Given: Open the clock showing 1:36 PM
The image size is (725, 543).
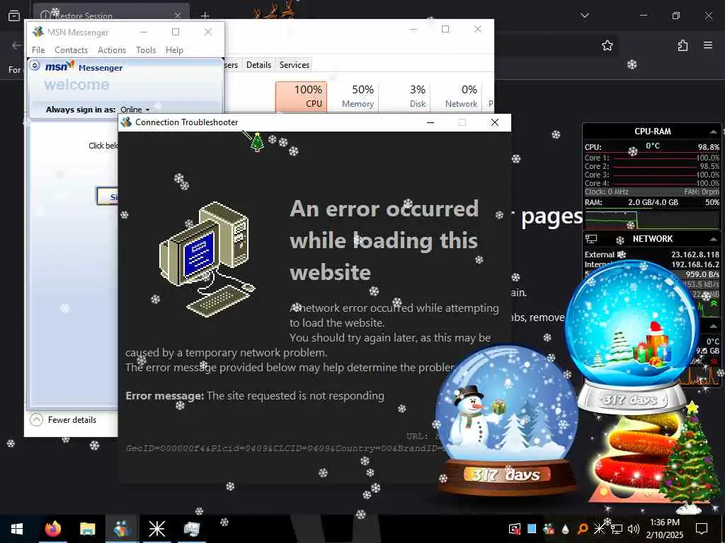Looking at the screenshot, I should 664,529.
